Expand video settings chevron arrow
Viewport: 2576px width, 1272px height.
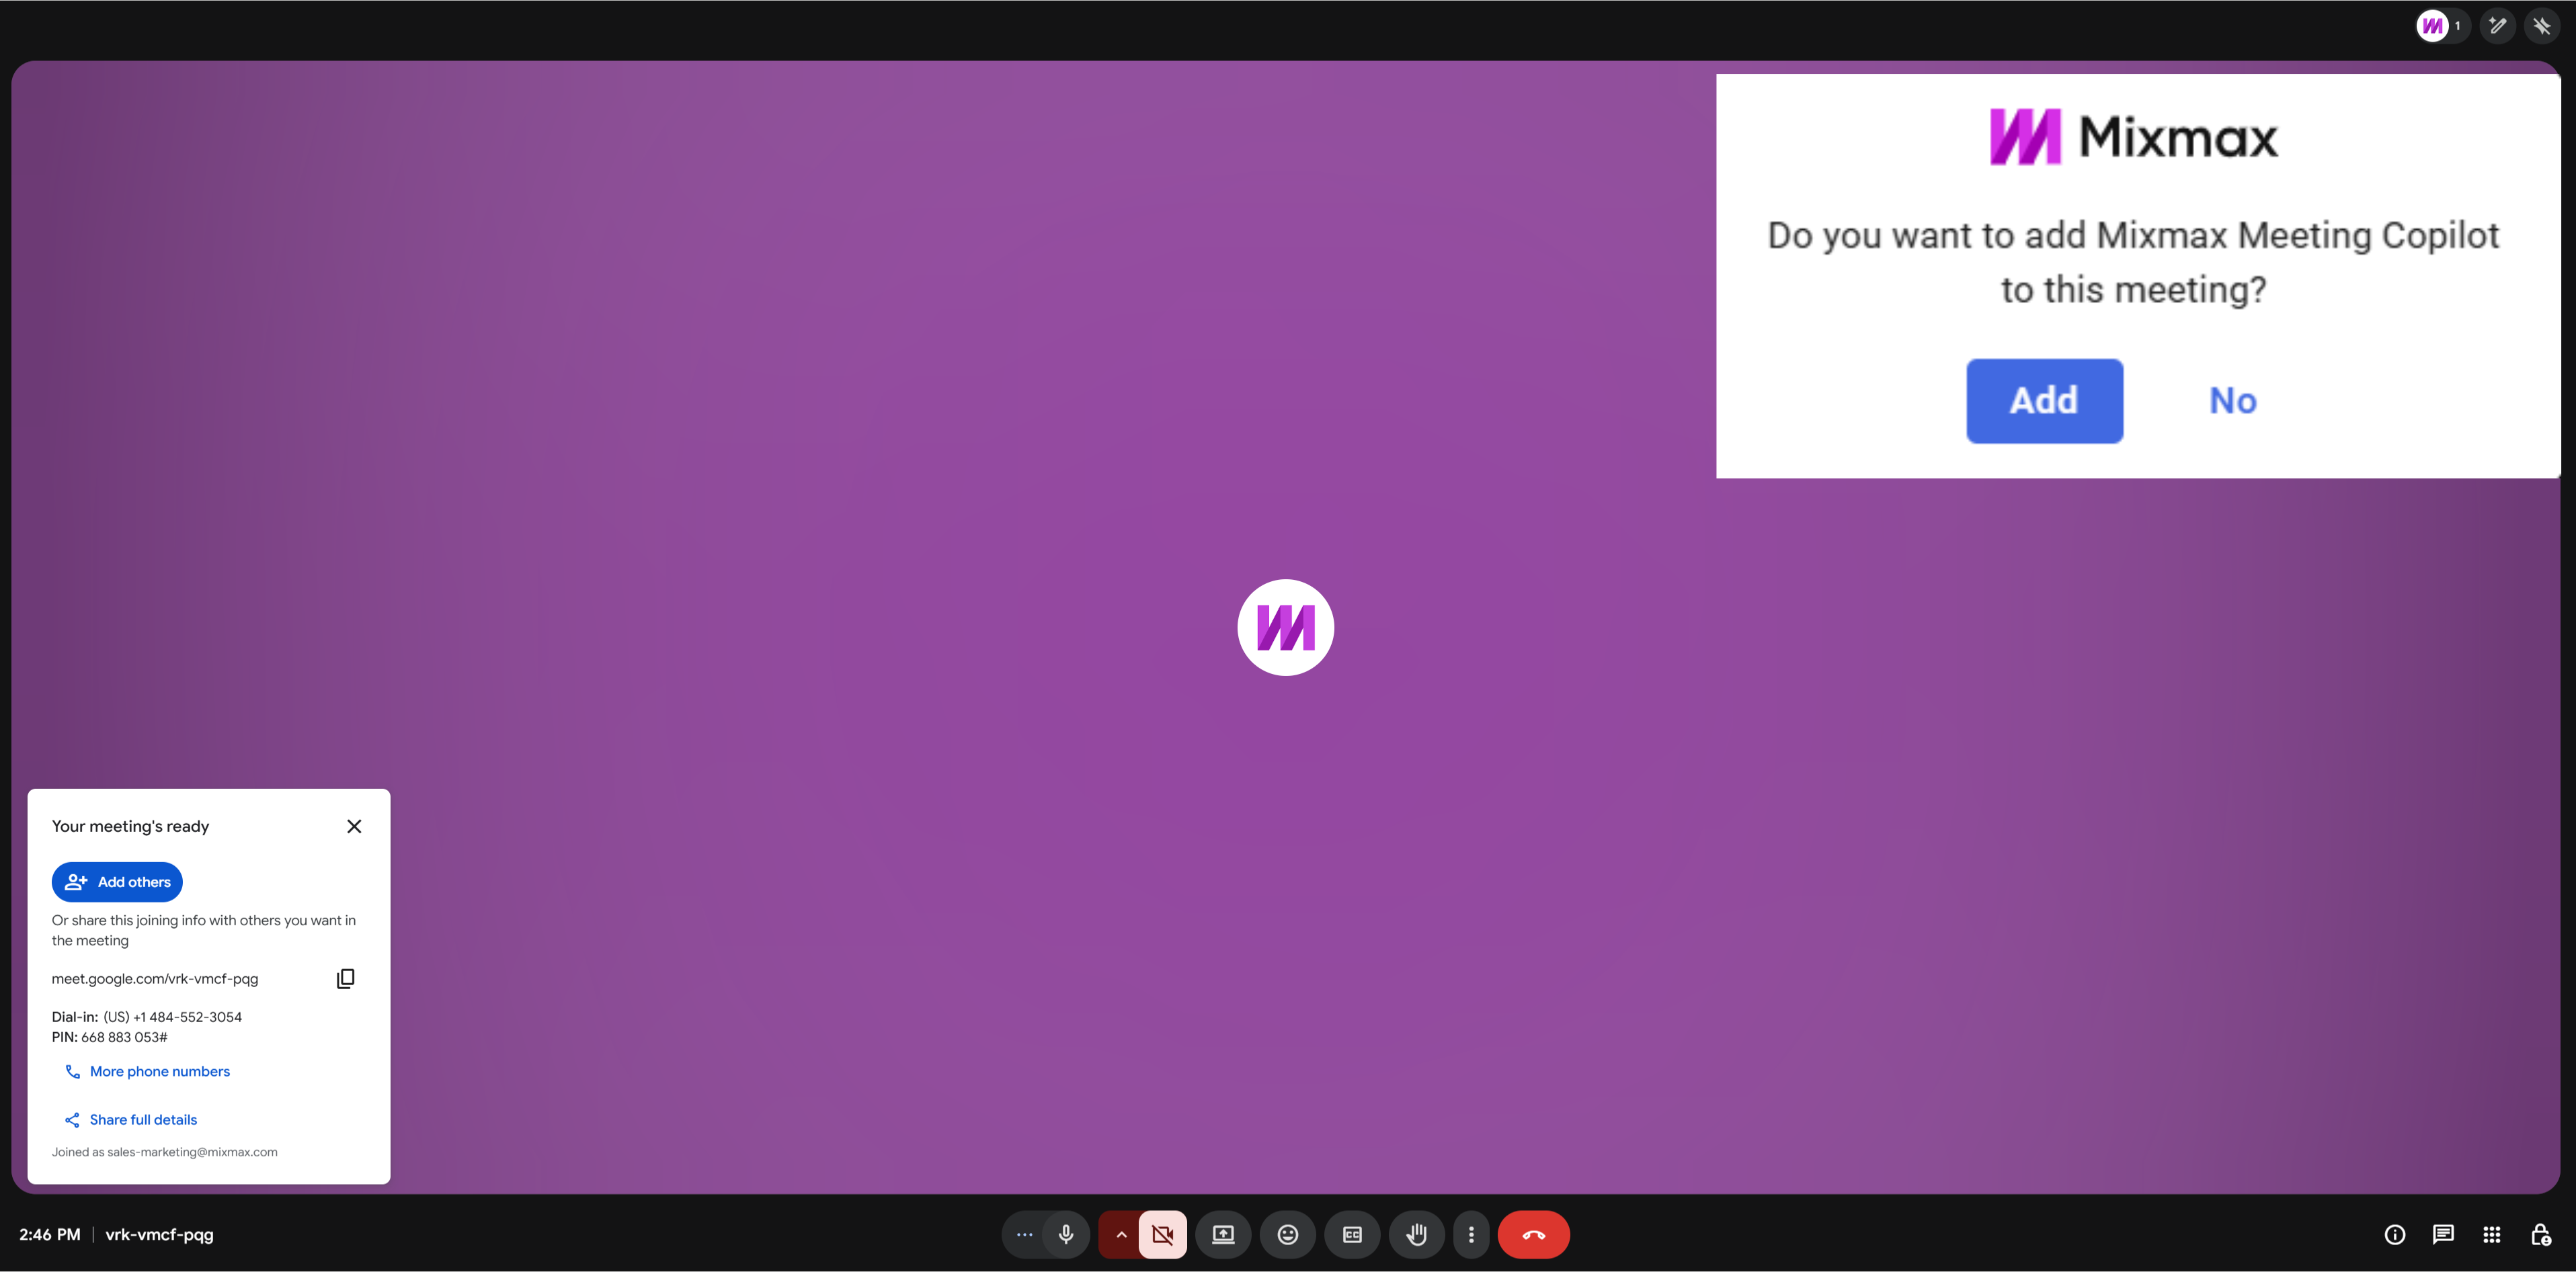[x=1121, y=1234]
